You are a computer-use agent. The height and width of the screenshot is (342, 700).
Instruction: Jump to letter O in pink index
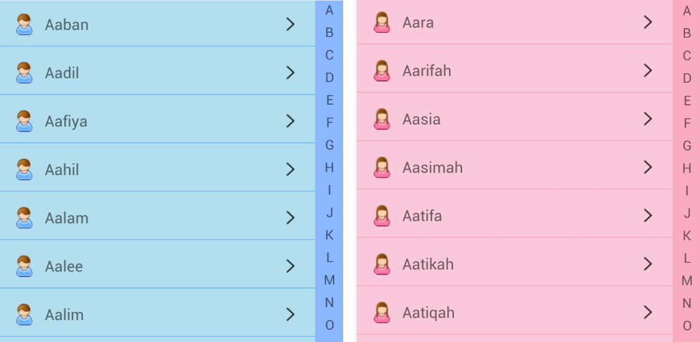coord(687,326)
